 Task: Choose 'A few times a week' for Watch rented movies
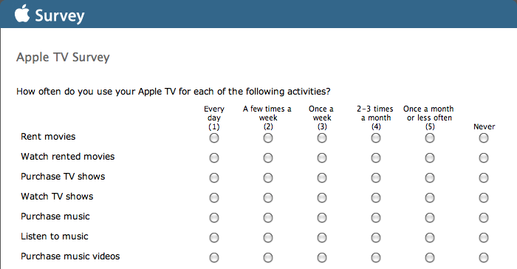(268, 157)
